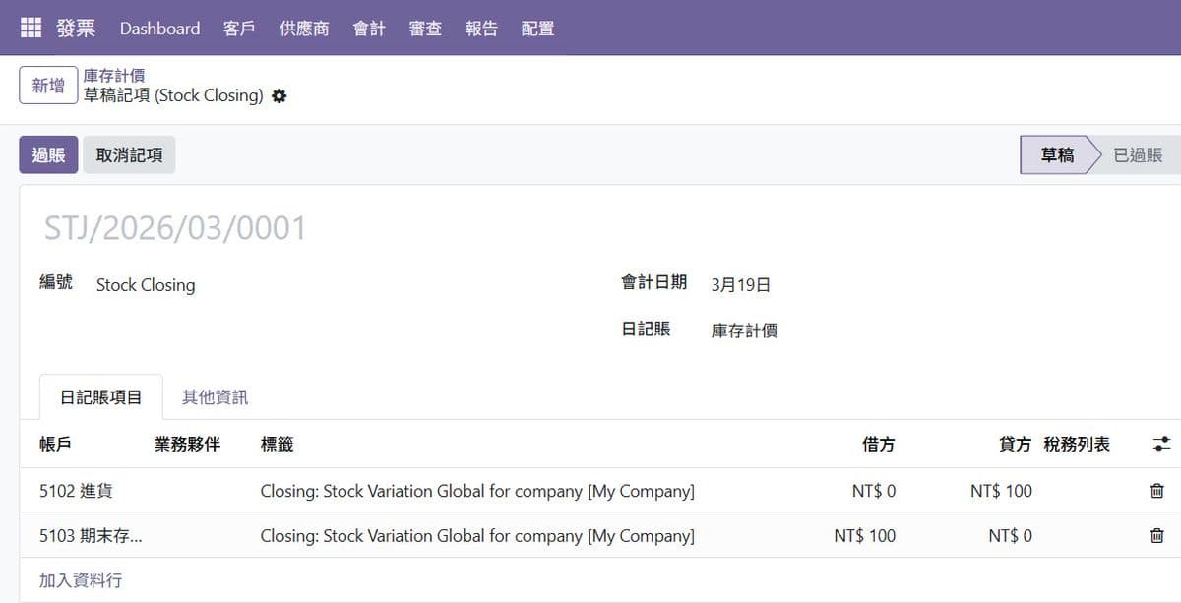The height and width of the screenshot is (603, 1181).
Task: Click the 過賬 button to post entry
Action: click(48, 154)
